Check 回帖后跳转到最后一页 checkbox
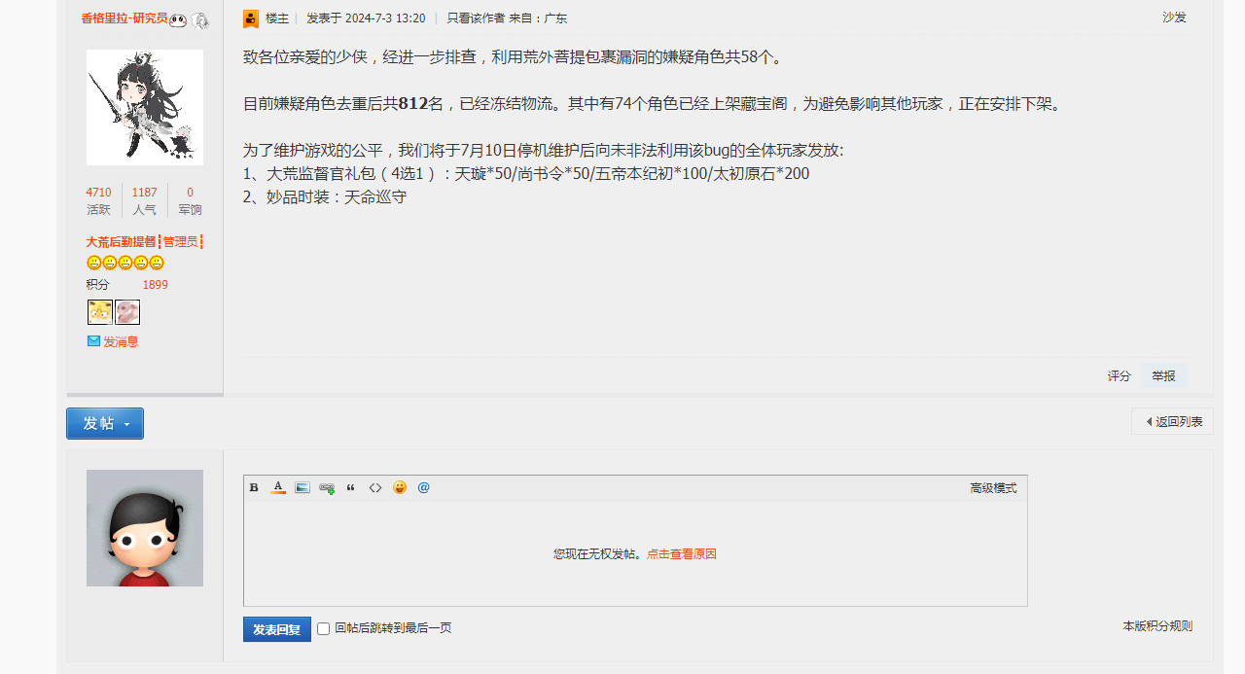The width and height of the screenshot is (1245, 674). click(324, 629)
